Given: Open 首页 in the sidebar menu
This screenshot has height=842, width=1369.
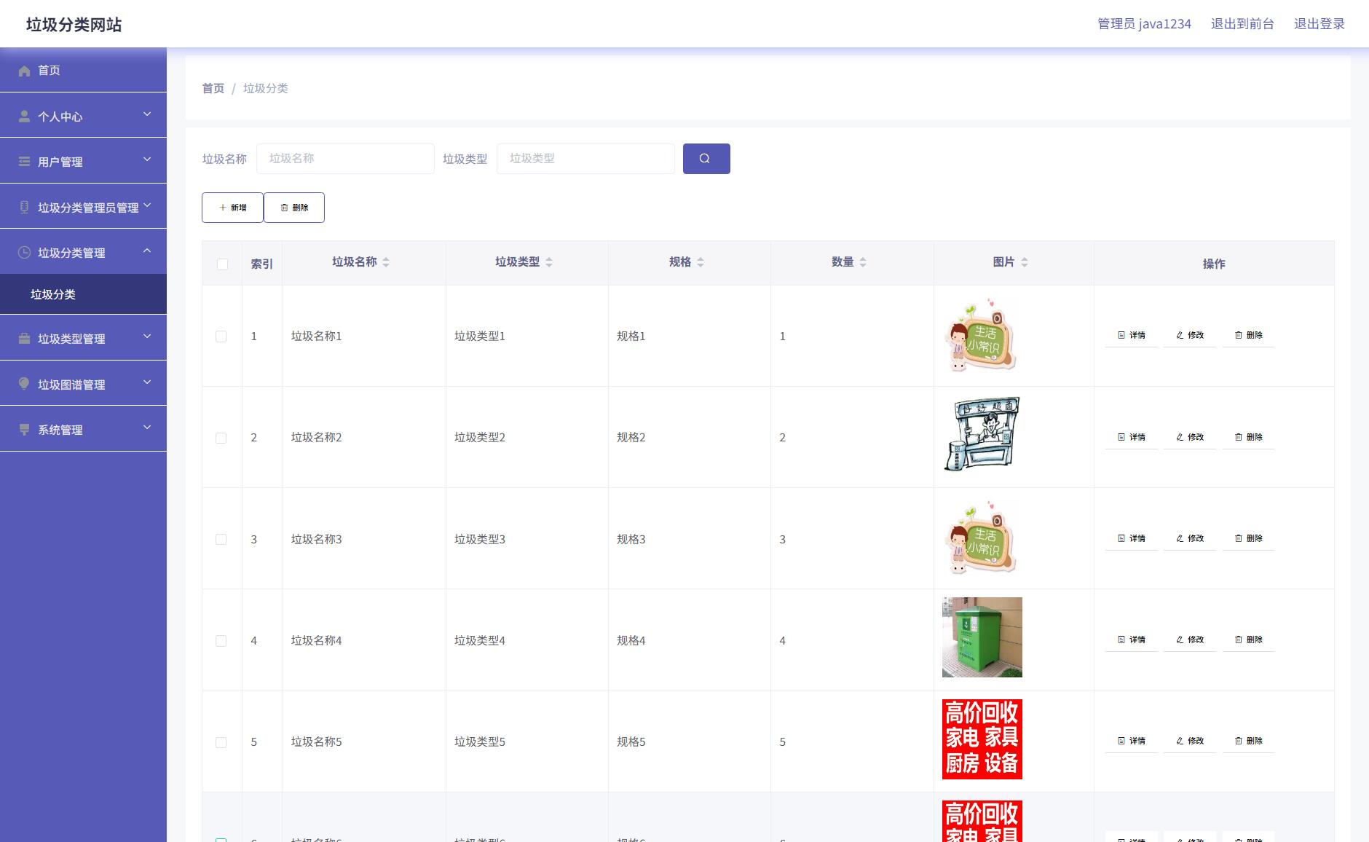Looking at the screenshot, I should pyautogui.click(x=83, y=71).
